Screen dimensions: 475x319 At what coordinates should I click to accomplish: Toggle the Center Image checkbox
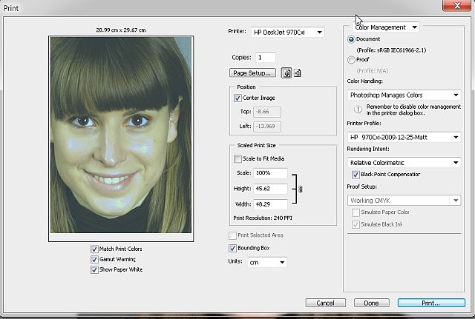237,98
